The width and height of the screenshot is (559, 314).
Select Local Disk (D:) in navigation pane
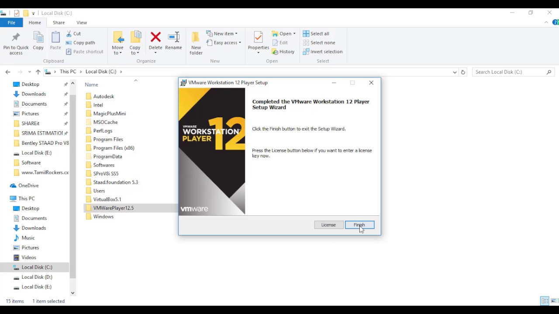(x=37, y=277)
